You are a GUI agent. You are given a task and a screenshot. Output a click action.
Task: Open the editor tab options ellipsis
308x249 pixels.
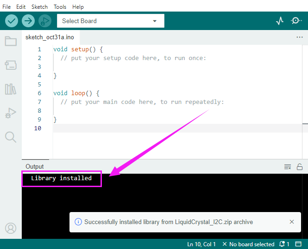(300, 37)
